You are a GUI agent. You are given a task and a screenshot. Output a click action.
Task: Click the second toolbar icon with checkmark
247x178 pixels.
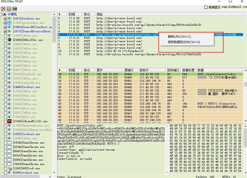(x=9, y=8)
